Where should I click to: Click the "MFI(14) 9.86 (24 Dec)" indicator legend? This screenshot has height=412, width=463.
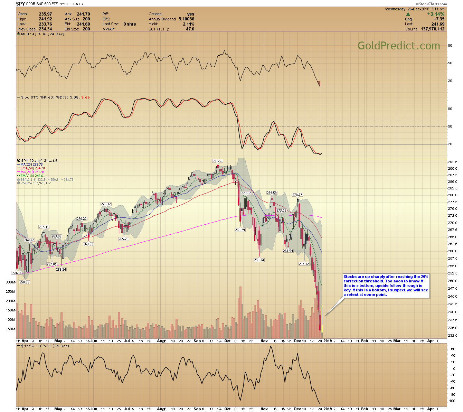[x=41, y=34]
